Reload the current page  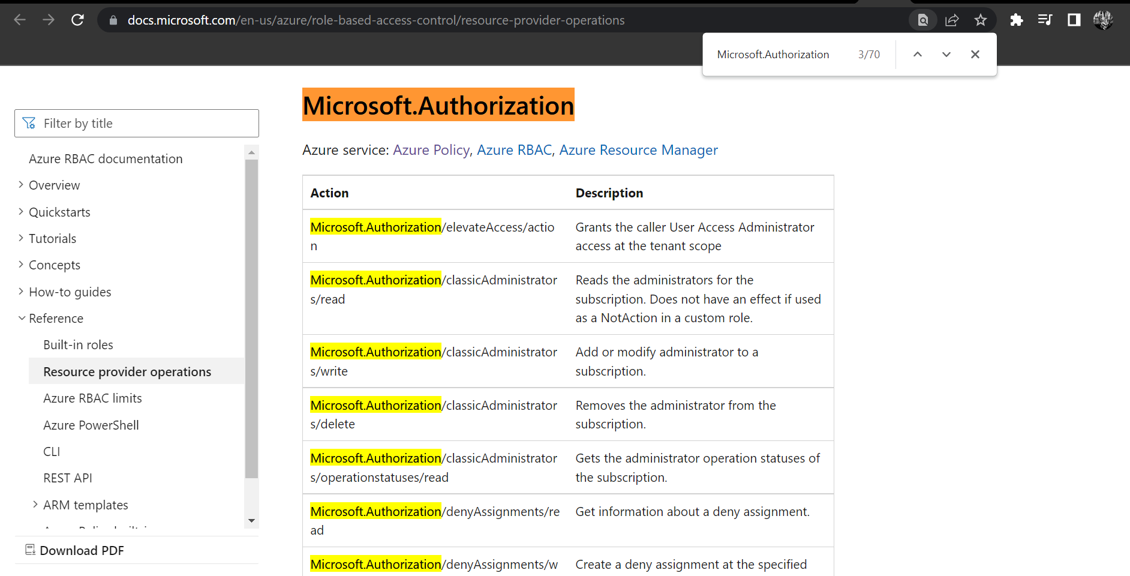77,20
